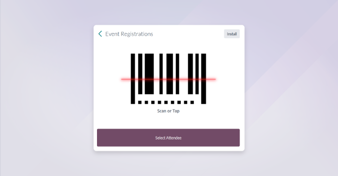Go back using the teal chevron arrow
Screen dimensions: 338x176
pos(100,34)
